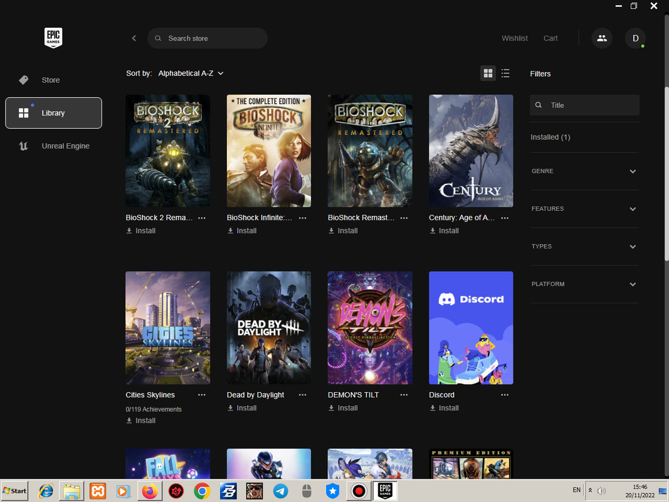Viewport: 669px width, 502px height.
Task: Click the screen recorder taskbar icon
Action: 359,491
